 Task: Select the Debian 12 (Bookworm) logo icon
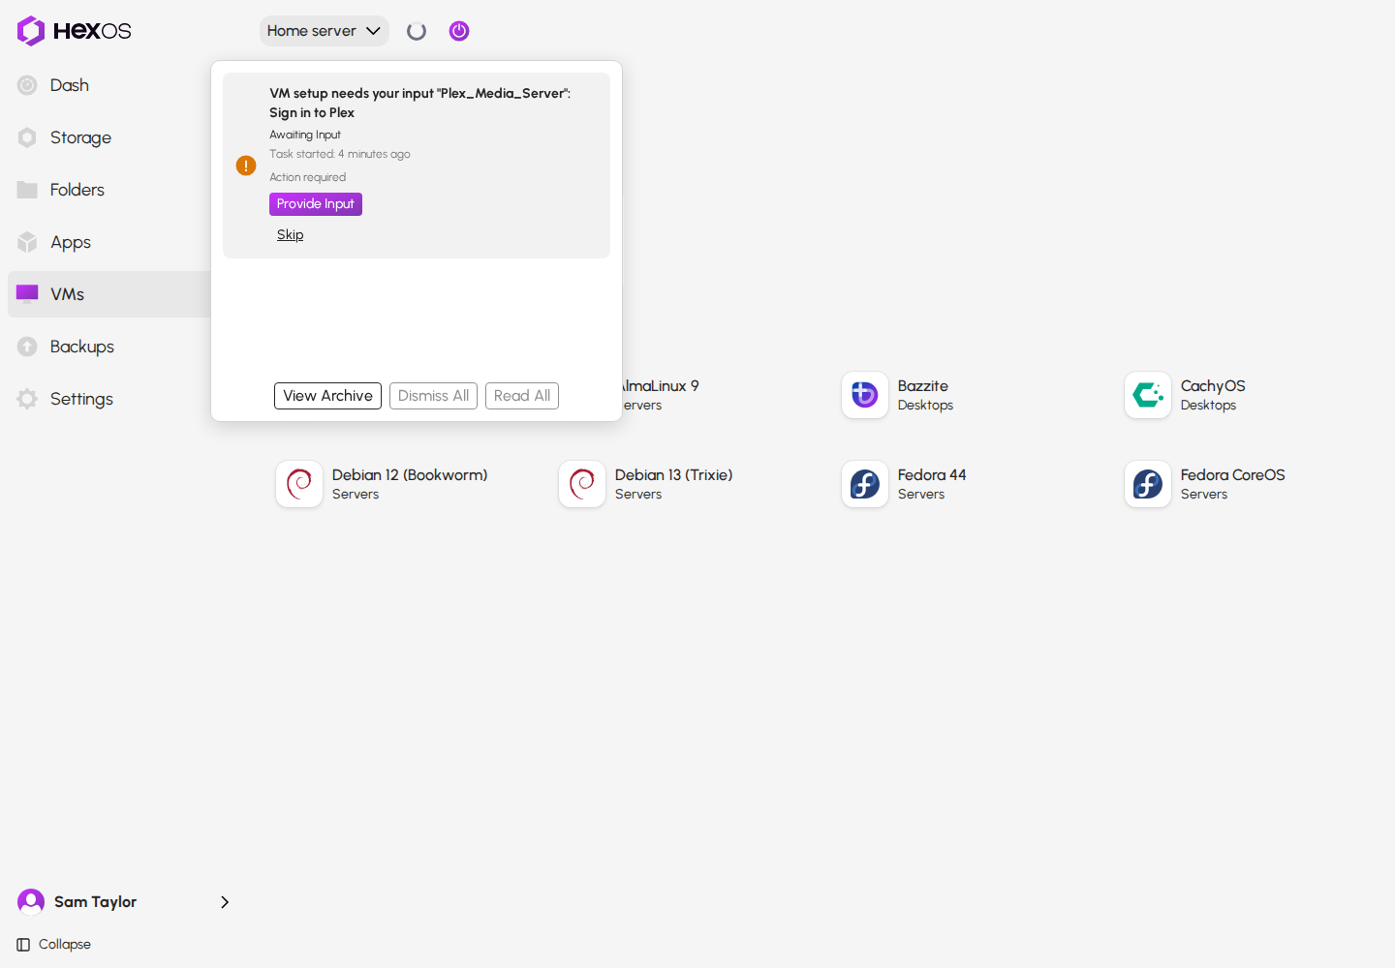coord(299,484)
